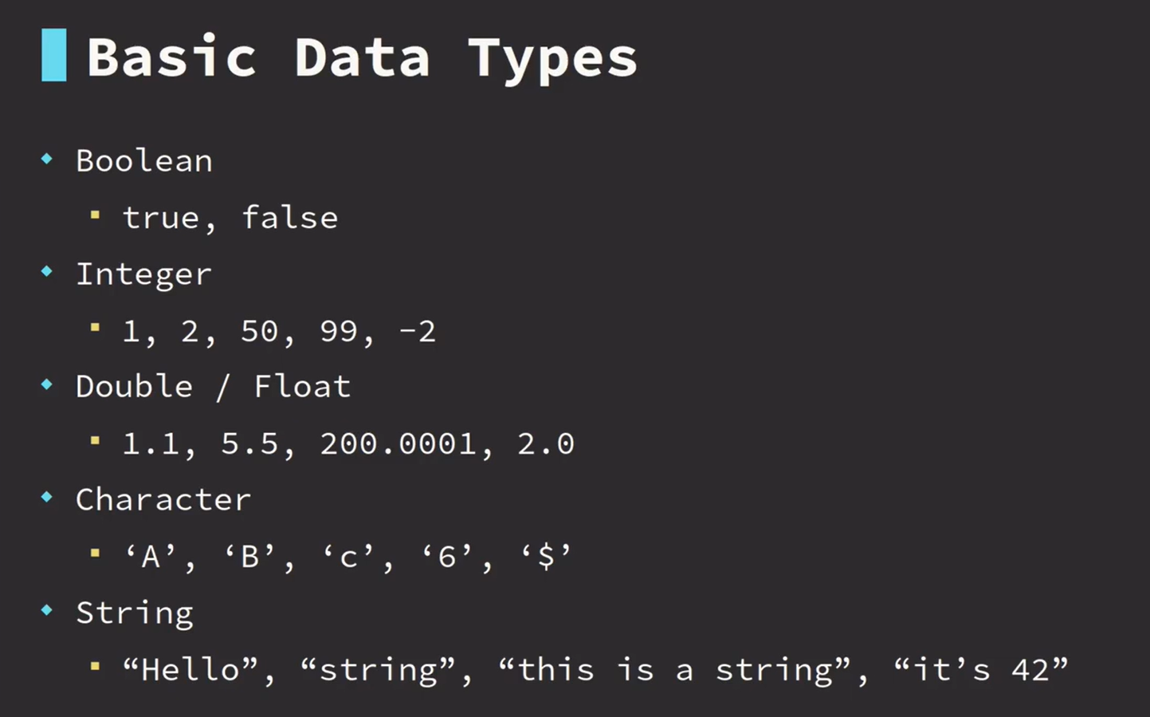Click the Integer heading text

point(143,274)
